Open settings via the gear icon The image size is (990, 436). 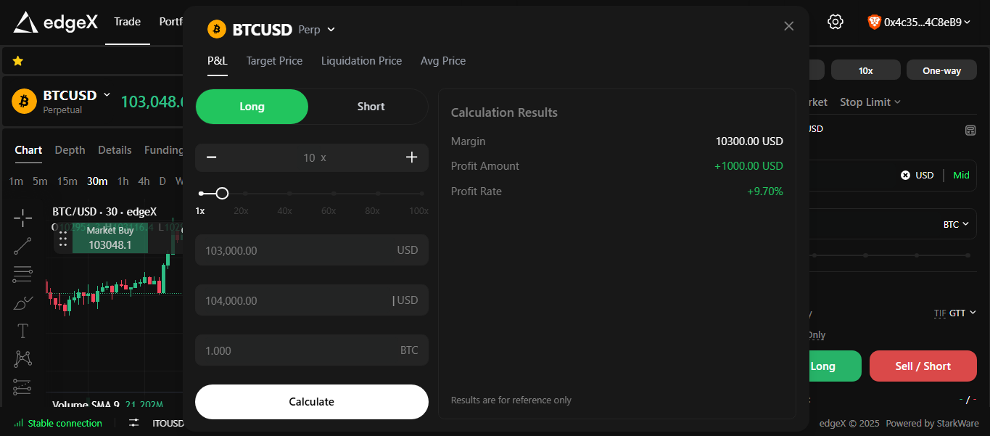836,22
